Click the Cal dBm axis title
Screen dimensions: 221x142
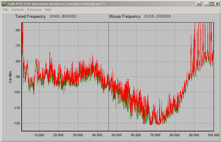coord(10,77)
